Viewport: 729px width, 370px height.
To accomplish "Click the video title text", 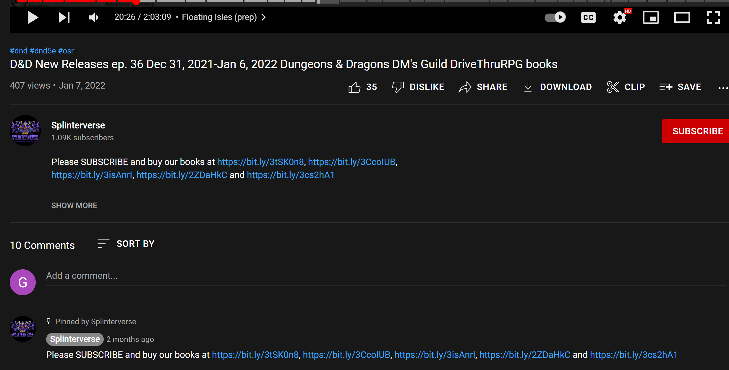I will pos(284,64).
